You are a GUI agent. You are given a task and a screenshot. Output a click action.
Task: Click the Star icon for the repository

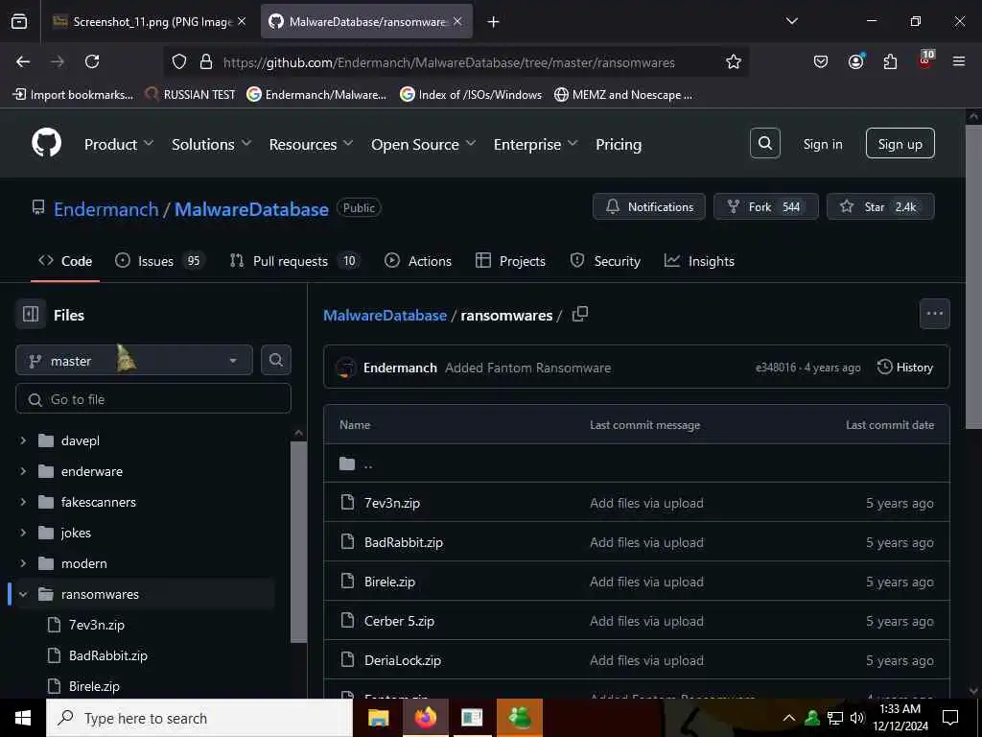coord(847,206)
